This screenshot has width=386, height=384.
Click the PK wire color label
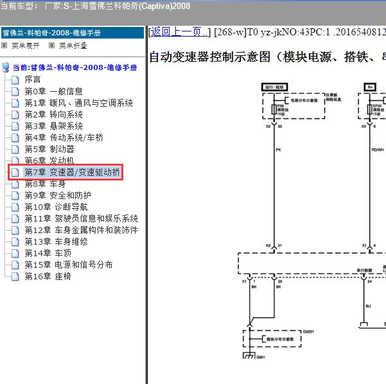[x=279, y=150]
